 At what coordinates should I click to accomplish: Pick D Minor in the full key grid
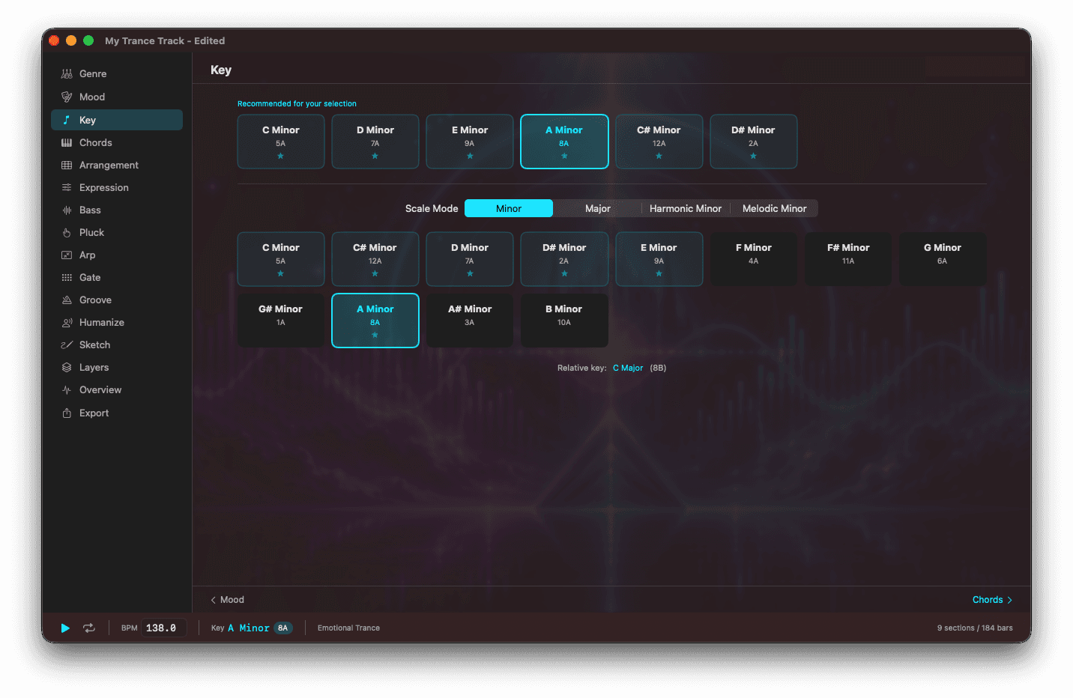click(x=470, y=259)
